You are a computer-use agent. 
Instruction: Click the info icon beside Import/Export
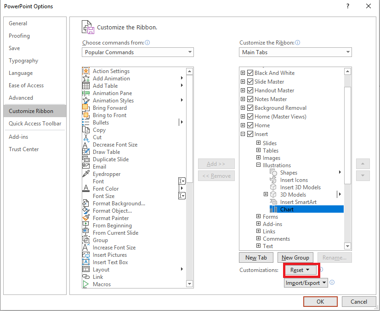(x=332, y=282)
